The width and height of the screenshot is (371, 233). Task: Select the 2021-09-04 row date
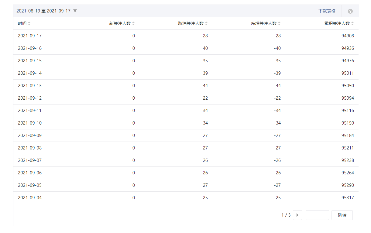tap(30, 198)
